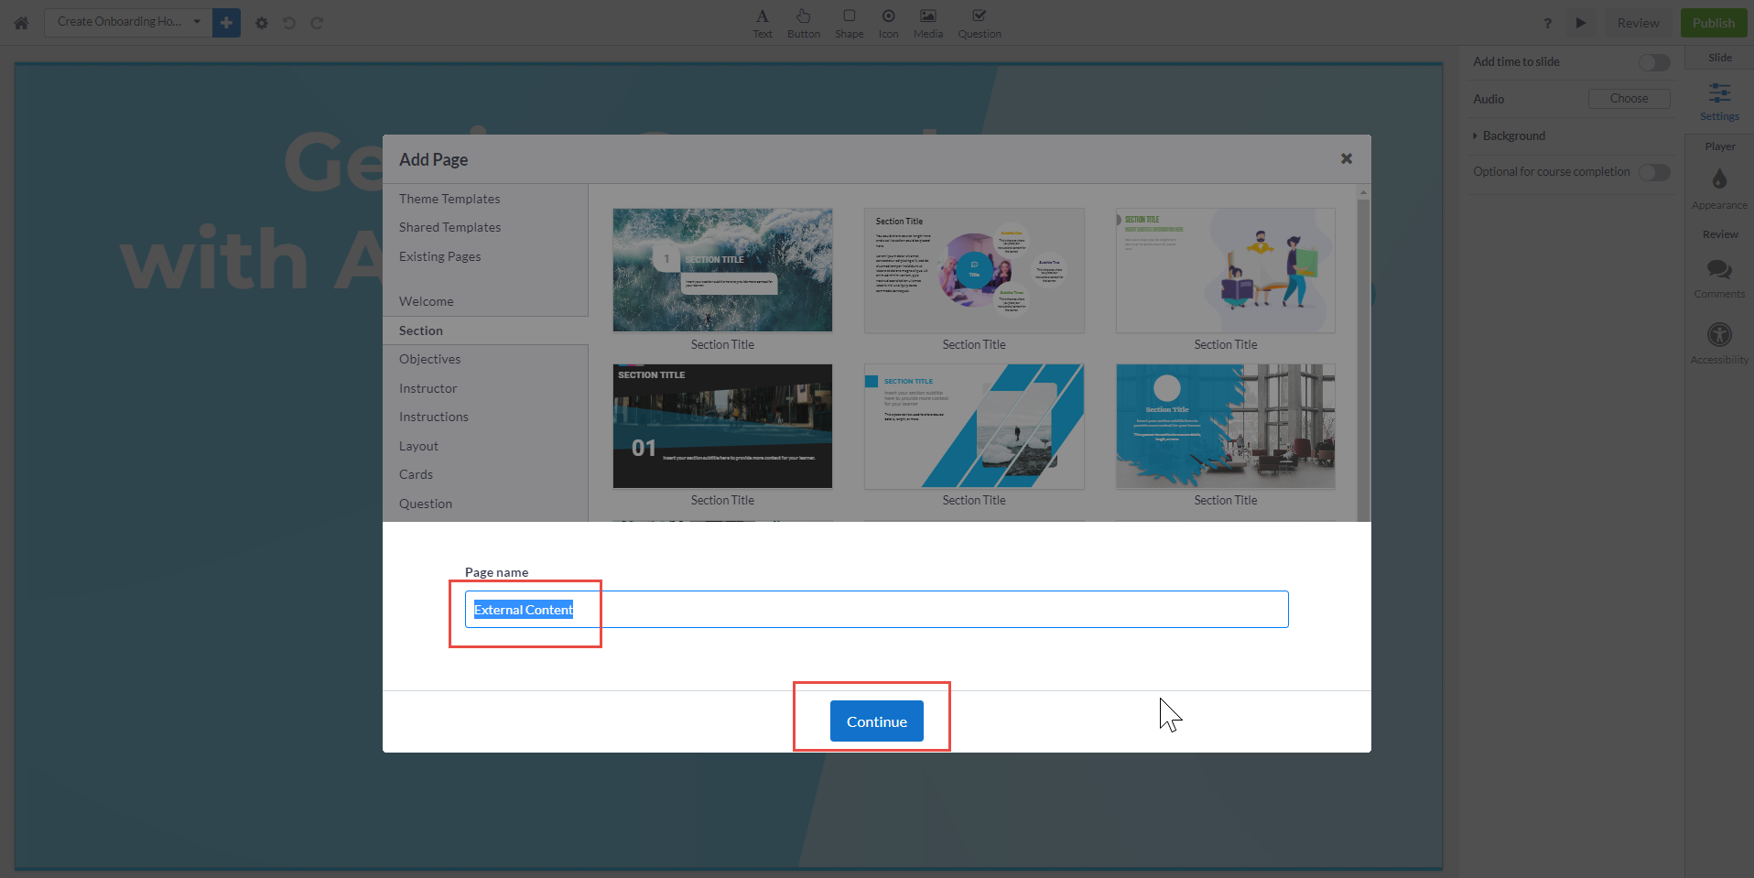Click the Page name input field
Image resolution: width=1754 pixels, height=878 pixels.
point(876,610)
